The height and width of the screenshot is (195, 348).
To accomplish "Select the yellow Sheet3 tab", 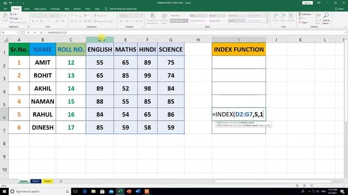I will point(47,181).
